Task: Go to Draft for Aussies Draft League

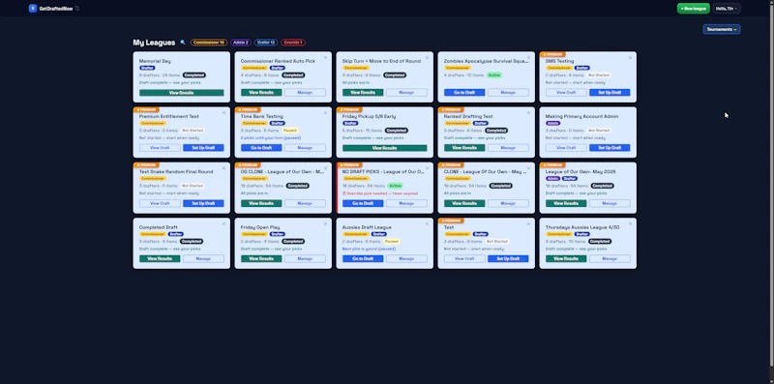Action: pyautogui.click(x=363, y=258)
